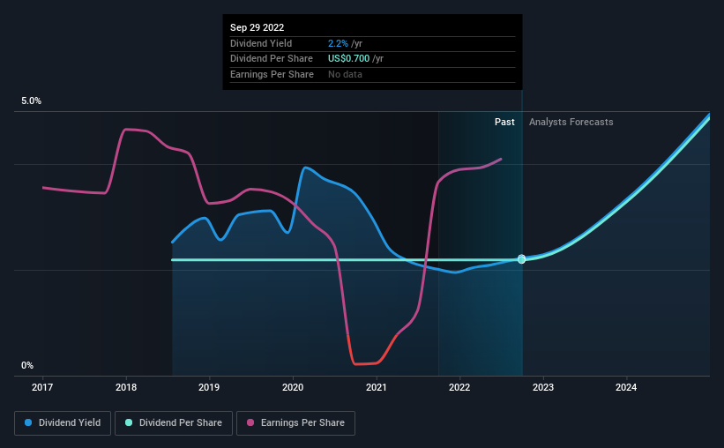Toggle the Dividend Yield legend series
The image size is (724, 448).
[63, 423]
